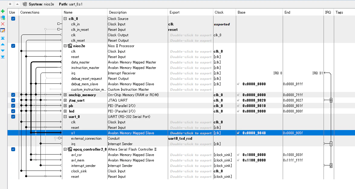Click the add subsystem icon below the plus

pos(3,18)
